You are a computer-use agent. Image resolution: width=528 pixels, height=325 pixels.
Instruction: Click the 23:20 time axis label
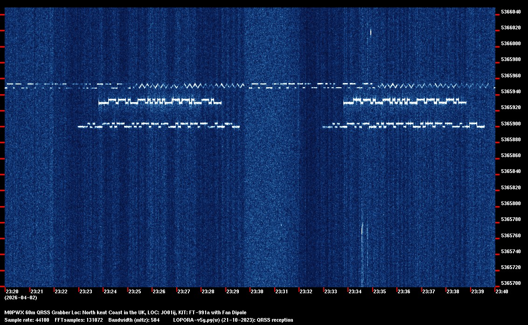[x=12, y=291]
